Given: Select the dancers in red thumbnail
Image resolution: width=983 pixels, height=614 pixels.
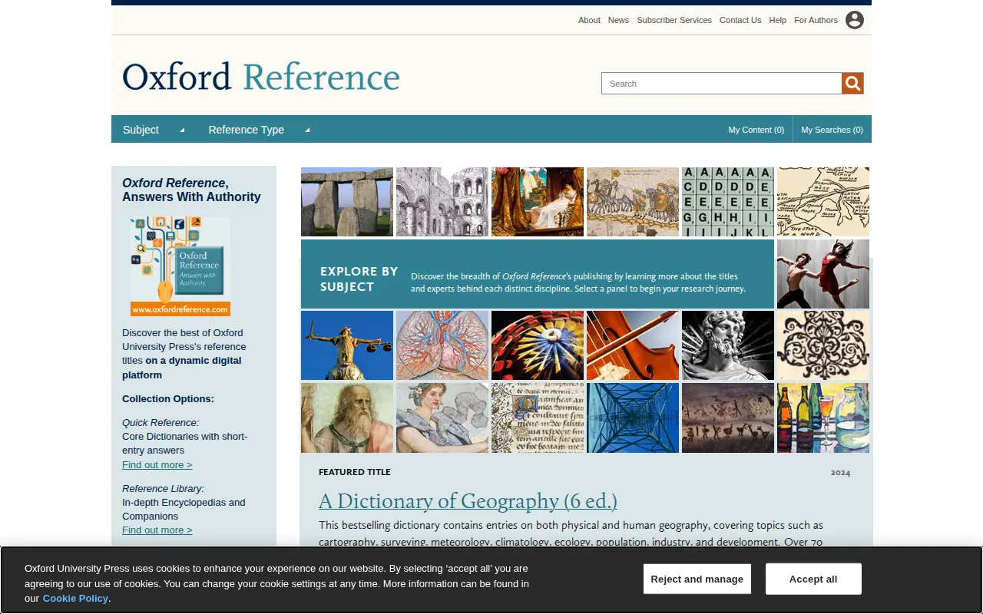Looking at the screenshot, I should coord(823,274).
